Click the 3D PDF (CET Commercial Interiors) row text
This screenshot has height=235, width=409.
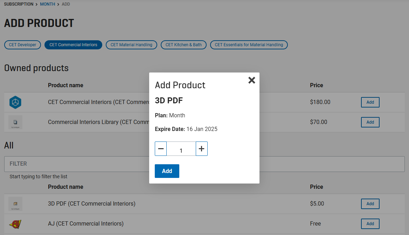point(91,204)
